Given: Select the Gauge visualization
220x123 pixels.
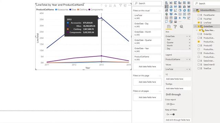Looking at the screenshot, I should click(176, 14).
